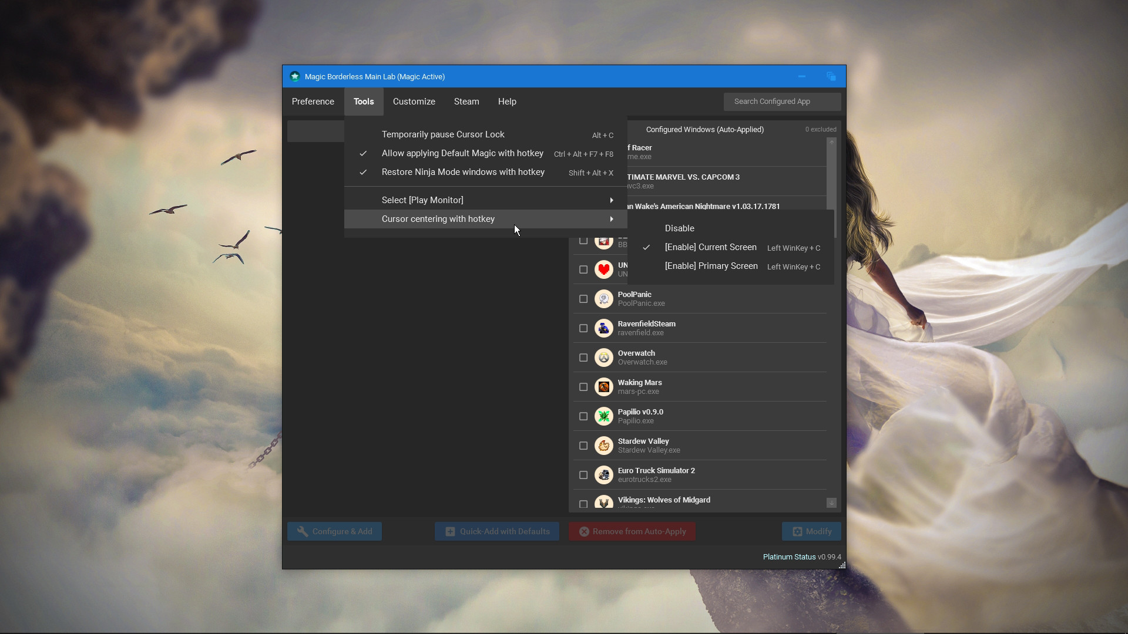The width and height of the screenshot is (1128, 634).
Task: Click the Stardew Valley game icon
Action: [x=604, y=445]
